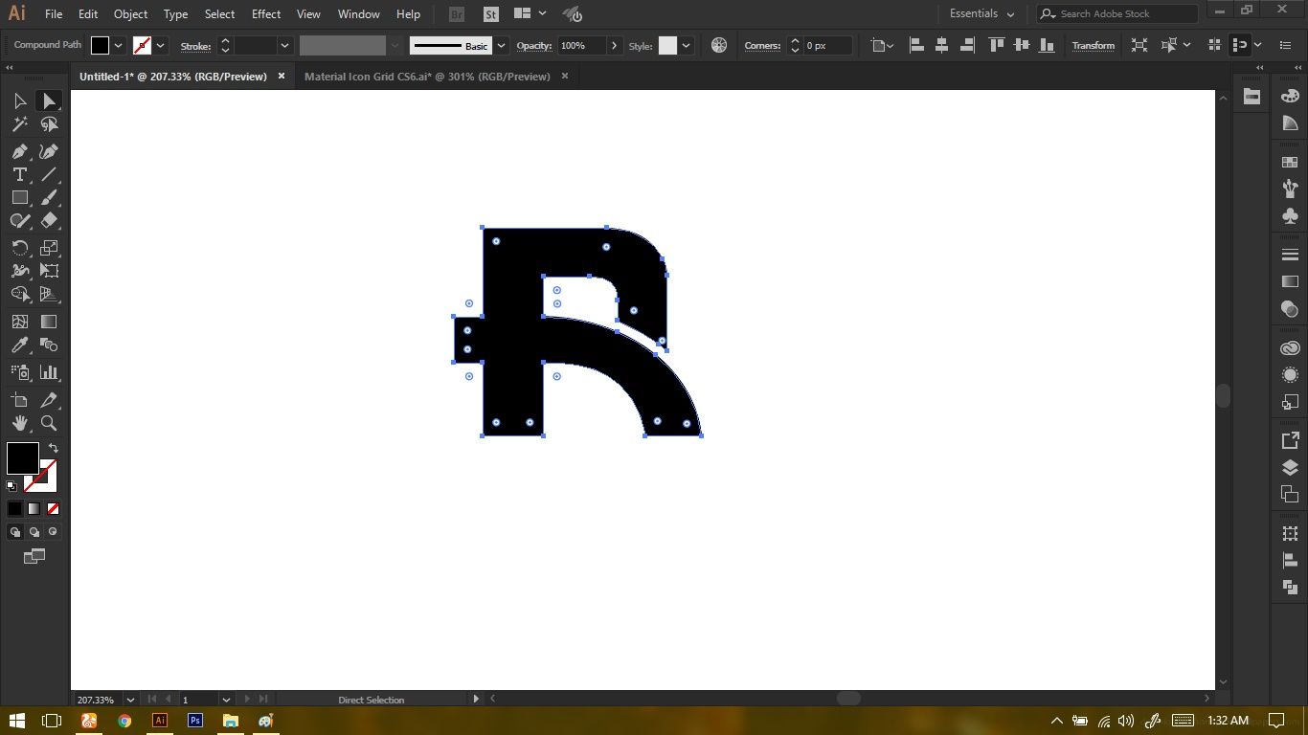Open the Symbols panel club icon
The image size is (1308, 735).
tap(1290, 216)
